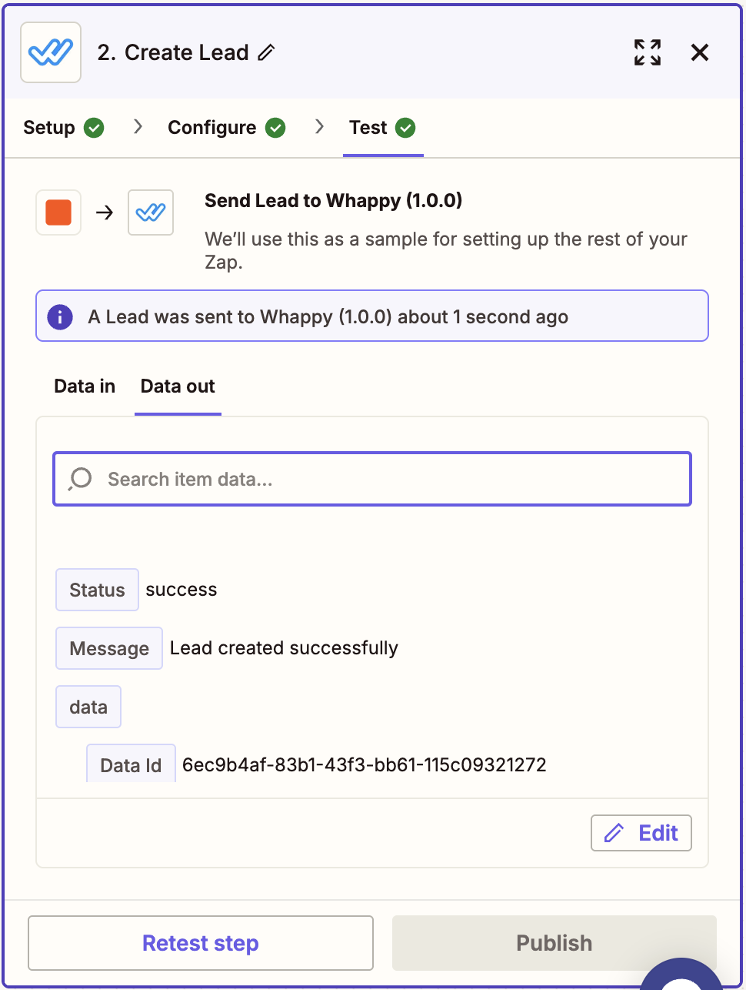The width and height of the screenshot is (746, 990).
Task: Click the data pill to collapse its contents
Action: 88,707
